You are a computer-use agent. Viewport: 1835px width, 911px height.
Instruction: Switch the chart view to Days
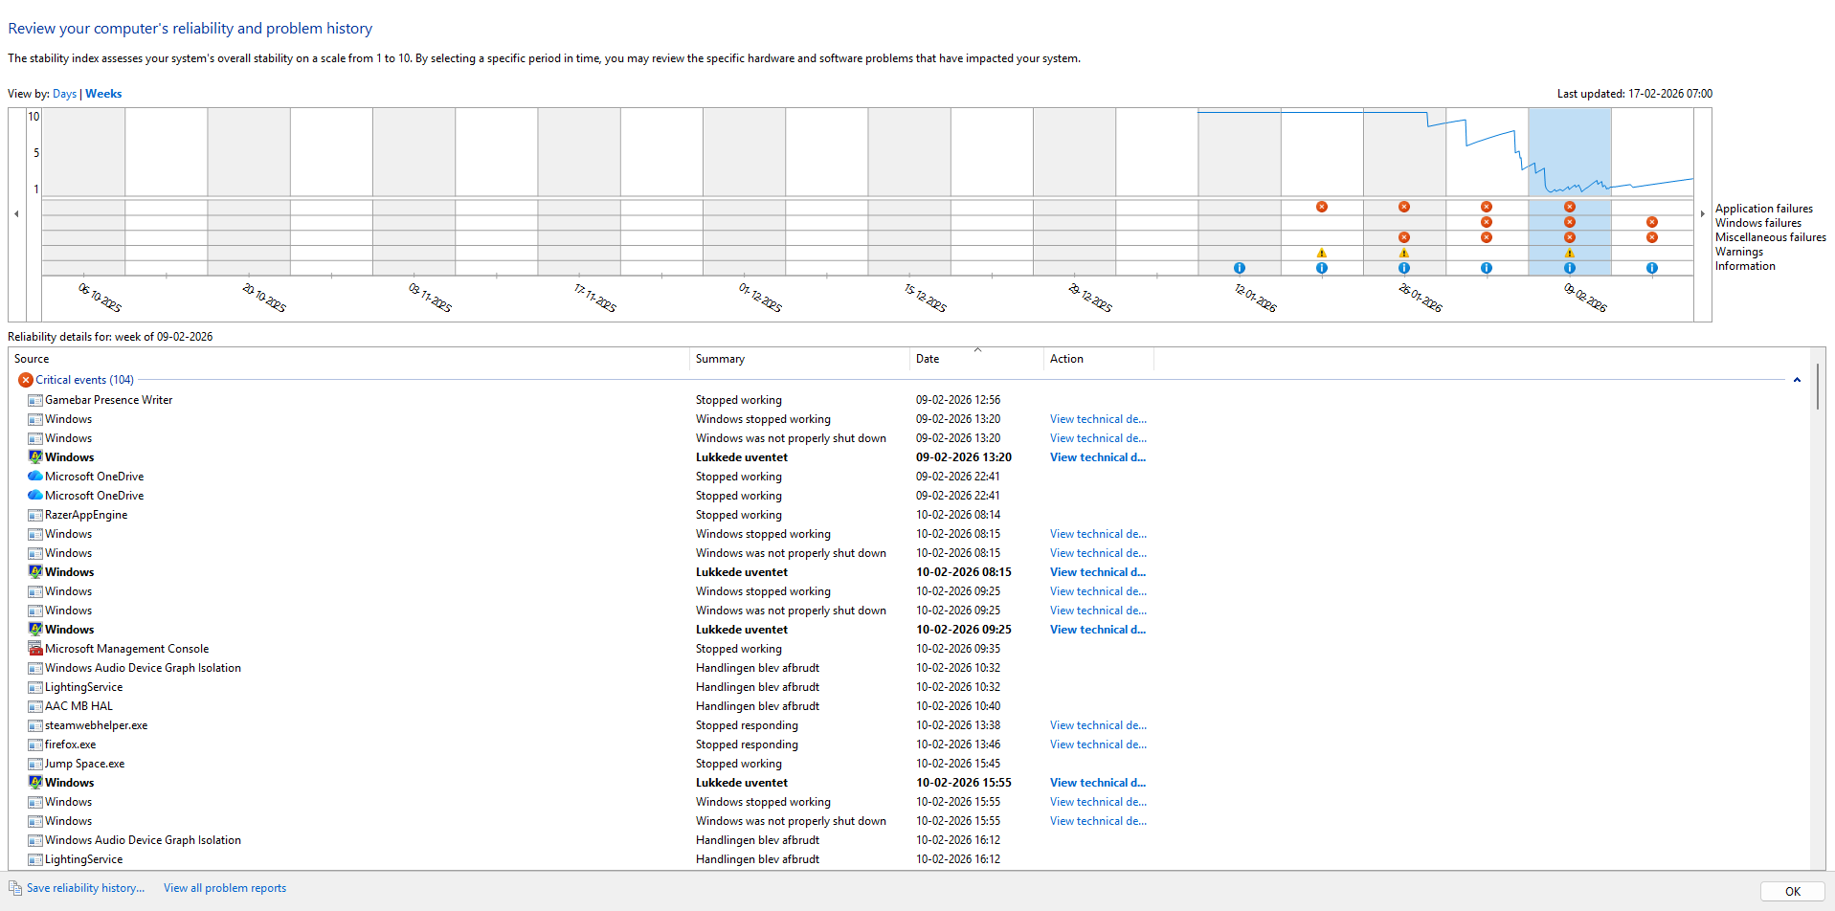64,94
